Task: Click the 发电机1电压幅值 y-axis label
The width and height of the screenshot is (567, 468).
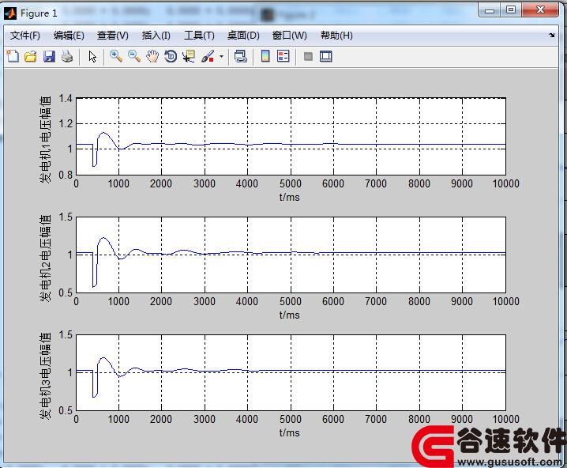Action: point(45,139)
